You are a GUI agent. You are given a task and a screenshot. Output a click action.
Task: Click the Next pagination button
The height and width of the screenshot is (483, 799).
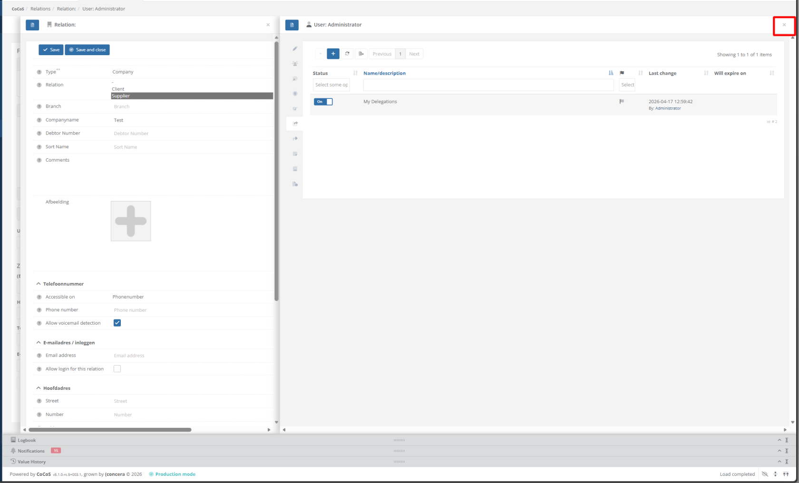(414, 54)
